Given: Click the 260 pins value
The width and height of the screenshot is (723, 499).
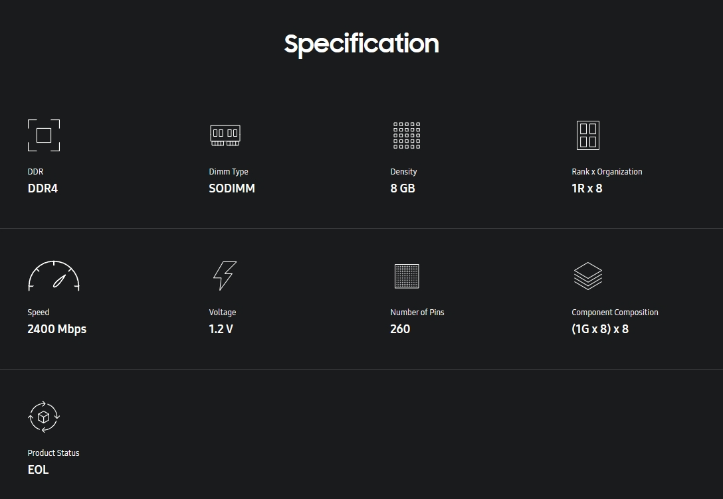Looking at the screenshot, I should [x=400, y=329].
